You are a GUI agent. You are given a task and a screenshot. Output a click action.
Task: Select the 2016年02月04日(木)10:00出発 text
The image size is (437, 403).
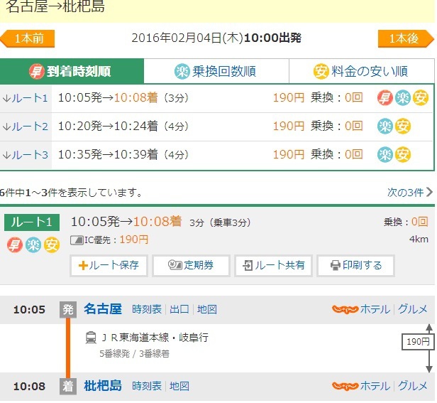pos(216,38)
